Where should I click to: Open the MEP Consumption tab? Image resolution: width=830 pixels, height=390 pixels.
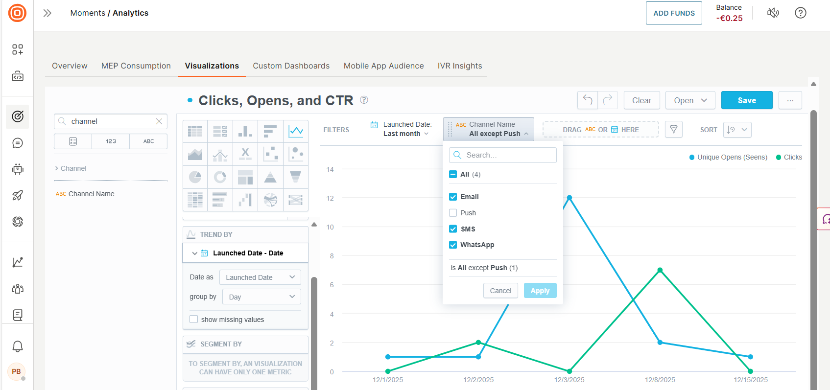(x=136, y=66)
